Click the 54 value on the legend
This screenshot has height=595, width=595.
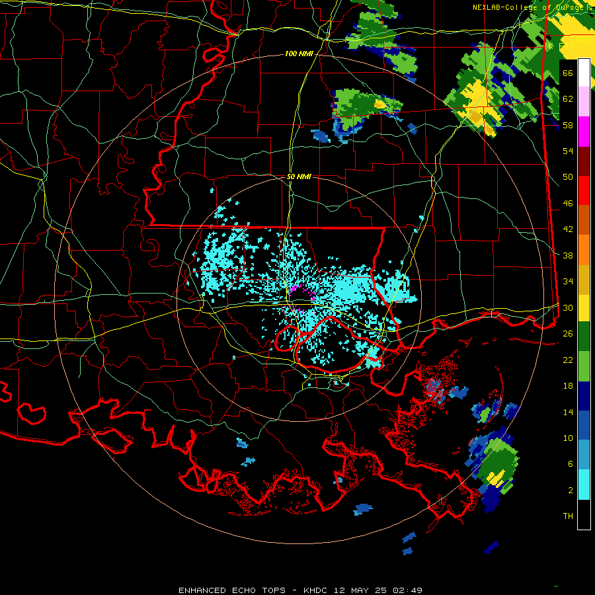568,151
